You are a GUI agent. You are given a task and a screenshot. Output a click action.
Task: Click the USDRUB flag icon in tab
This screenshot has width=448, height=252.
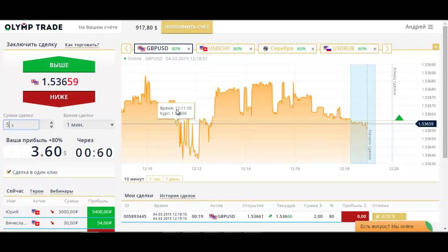[x=327, y=49]
